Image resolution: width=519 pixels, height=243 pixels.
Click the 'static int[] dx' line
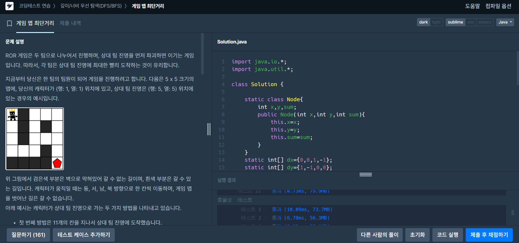tap(288, 160)
